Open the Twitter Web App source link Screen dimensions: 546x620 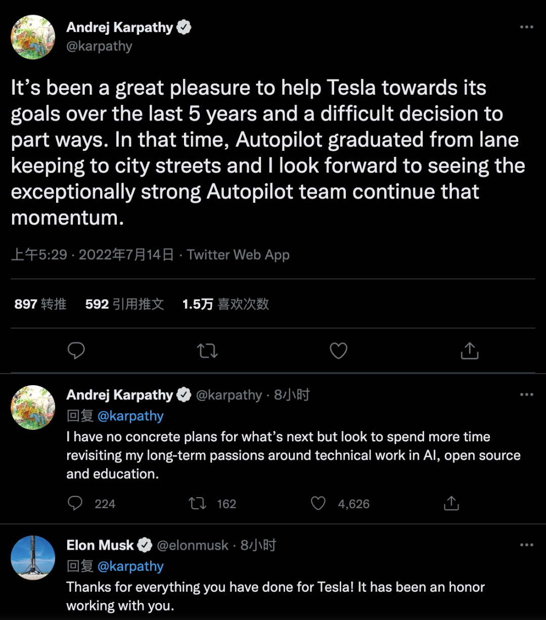238,255
